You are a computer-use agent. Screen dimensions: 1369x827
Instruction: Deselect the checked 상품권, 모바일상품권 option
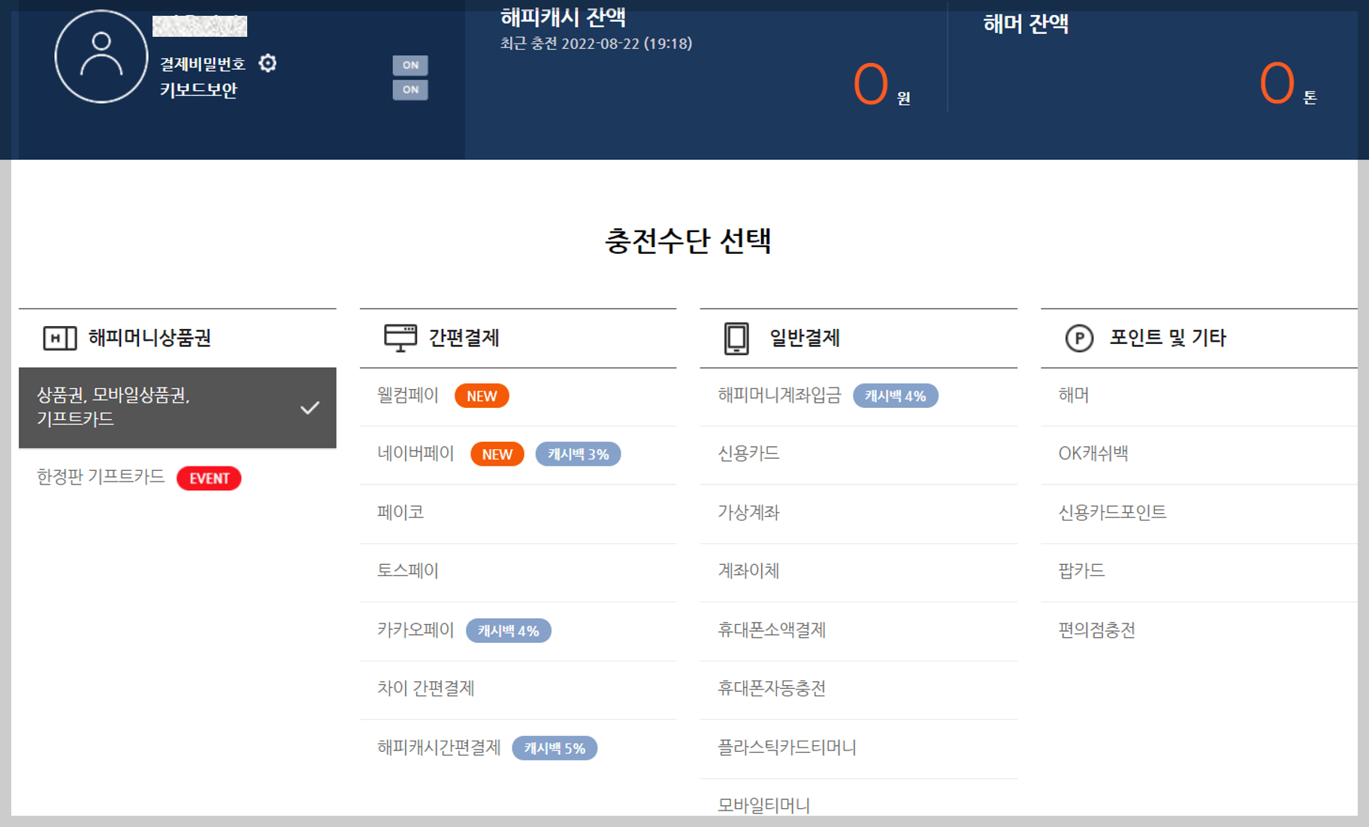coord(177,408)
